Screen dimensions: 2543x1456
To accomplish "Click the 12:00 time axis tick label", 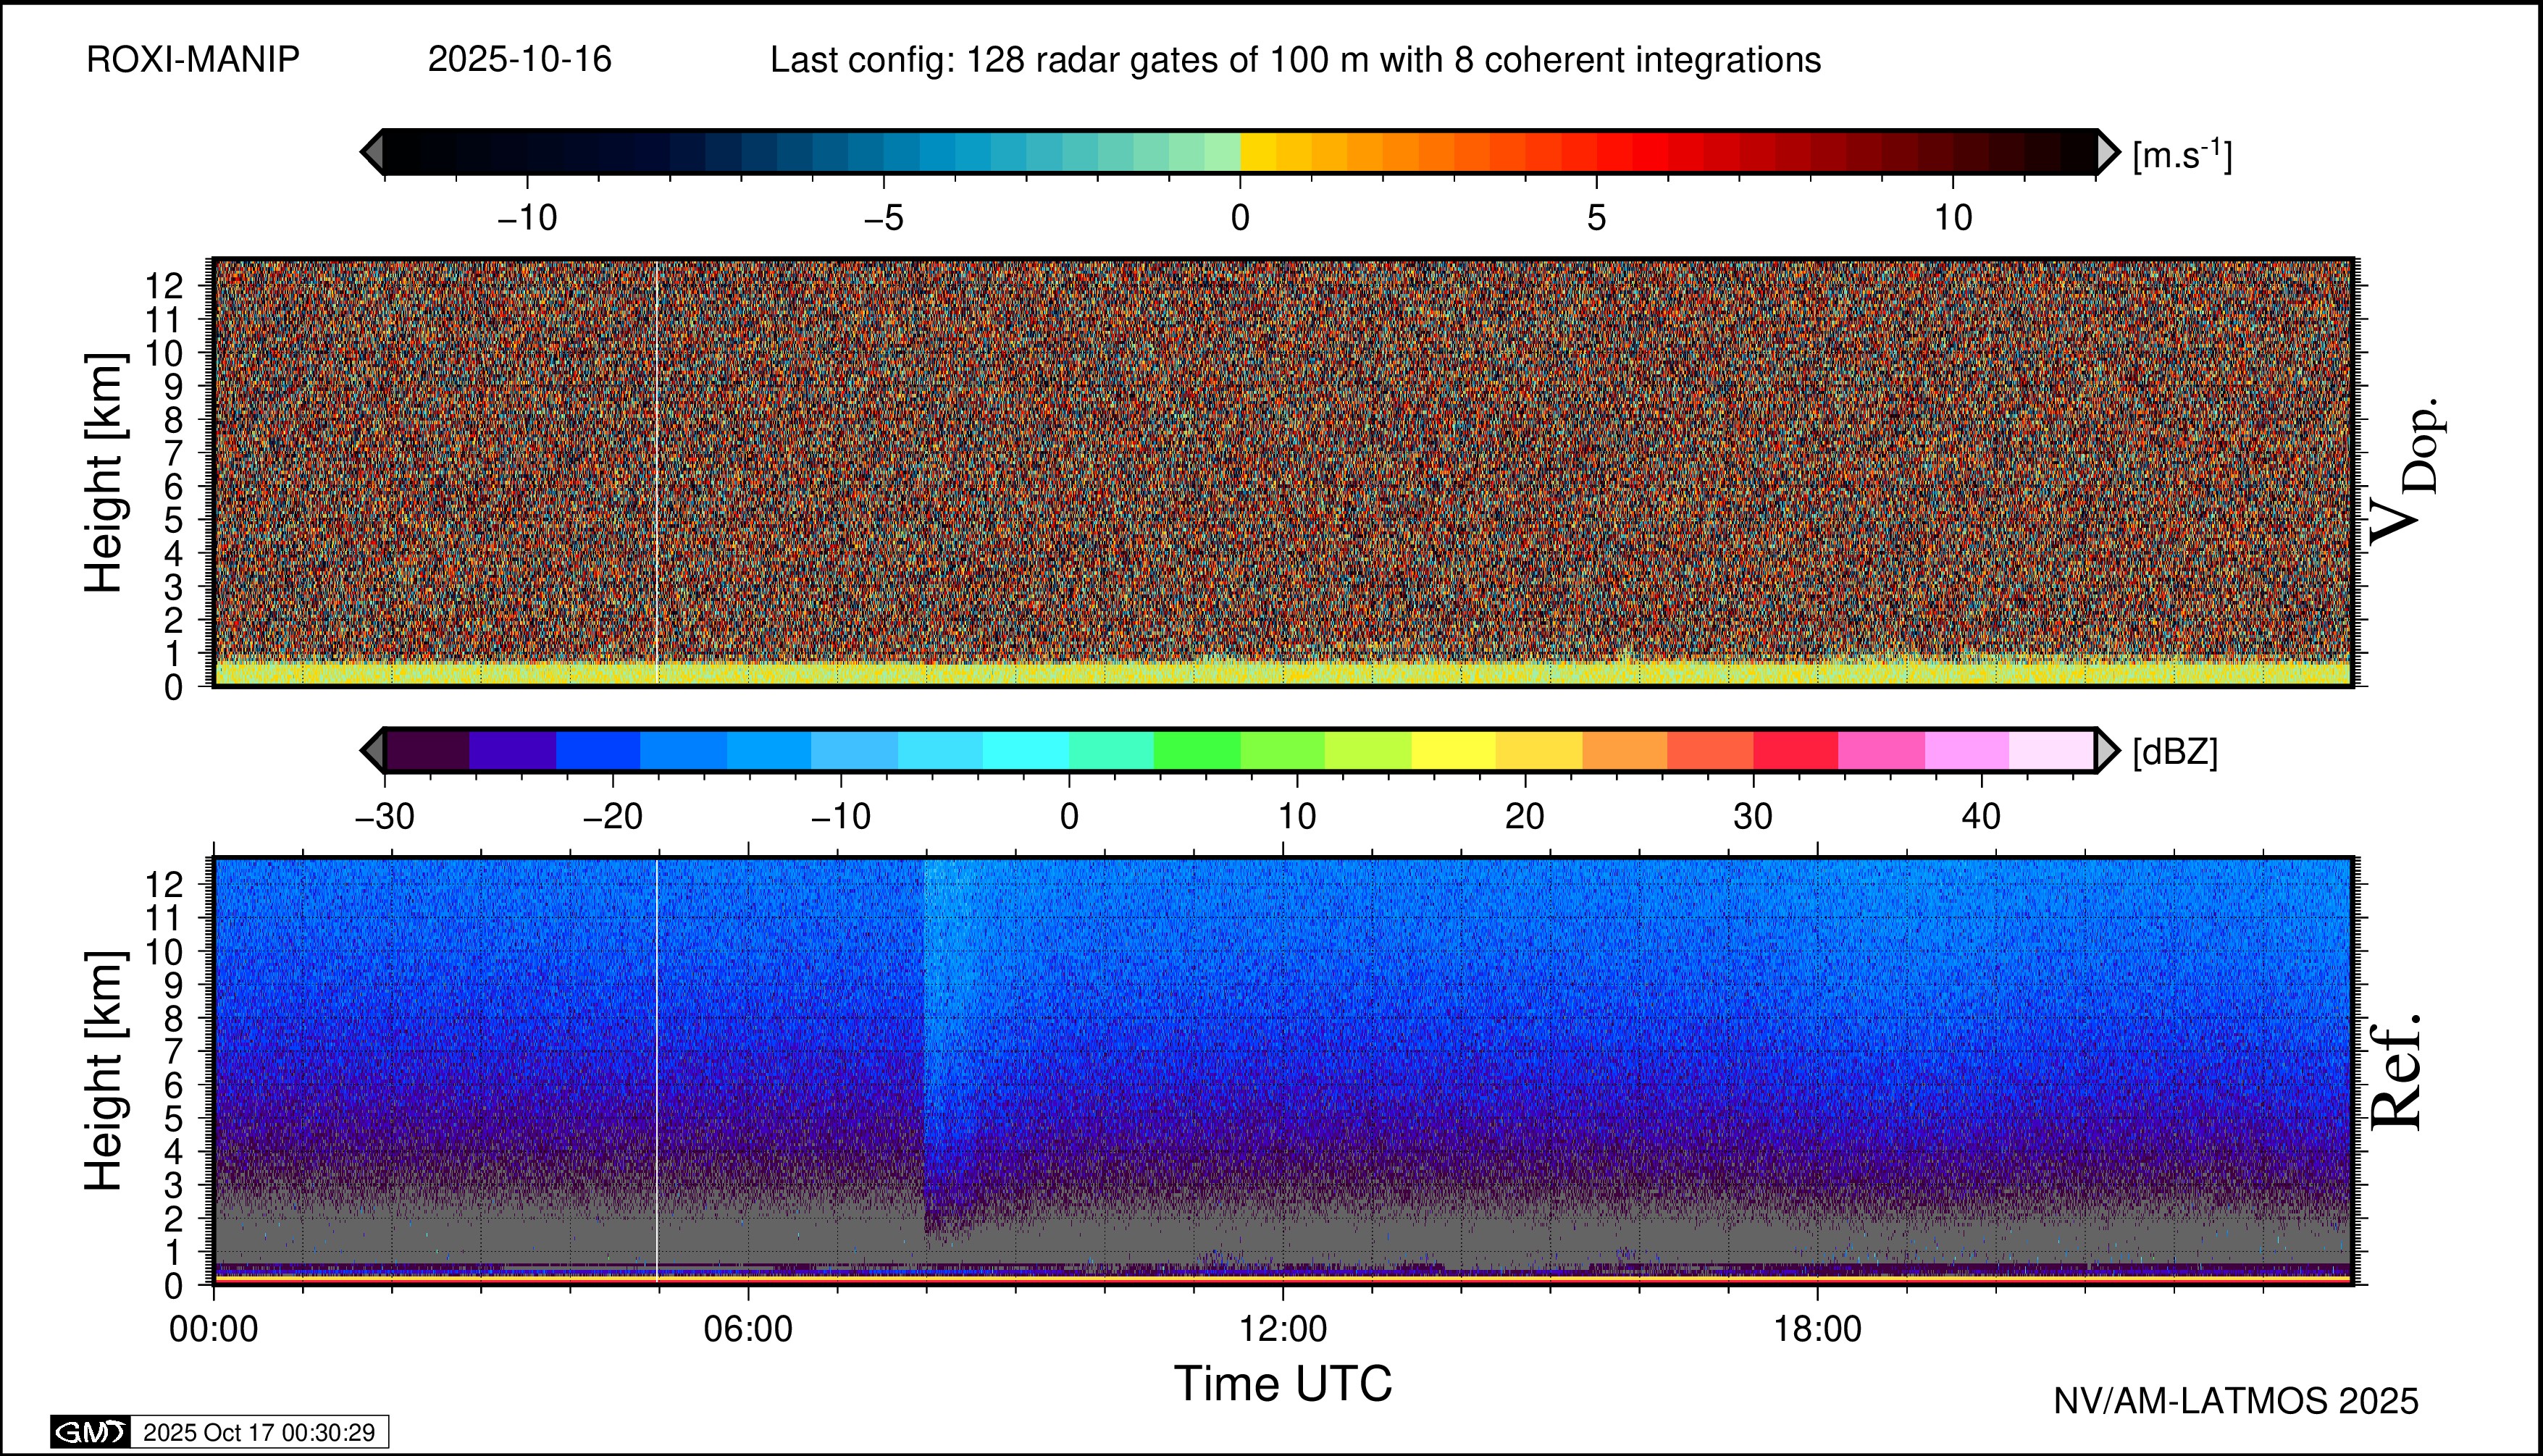I will [x=1283, y=1329].
